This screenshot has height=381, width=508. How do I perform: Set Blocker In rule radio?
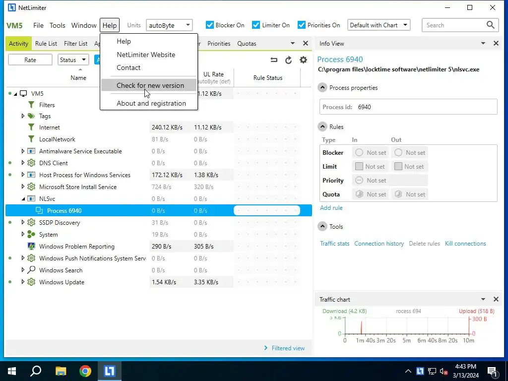(x=359, y=152)
